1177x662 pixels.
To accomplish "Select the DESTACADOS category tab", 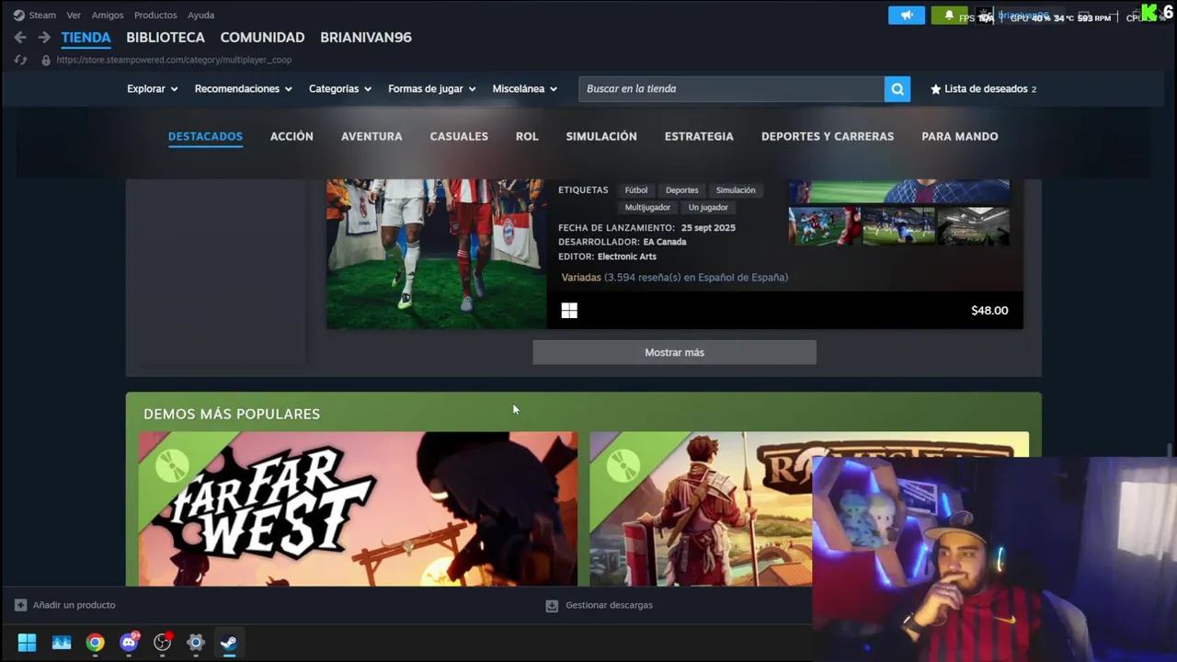I will (205, 136).
